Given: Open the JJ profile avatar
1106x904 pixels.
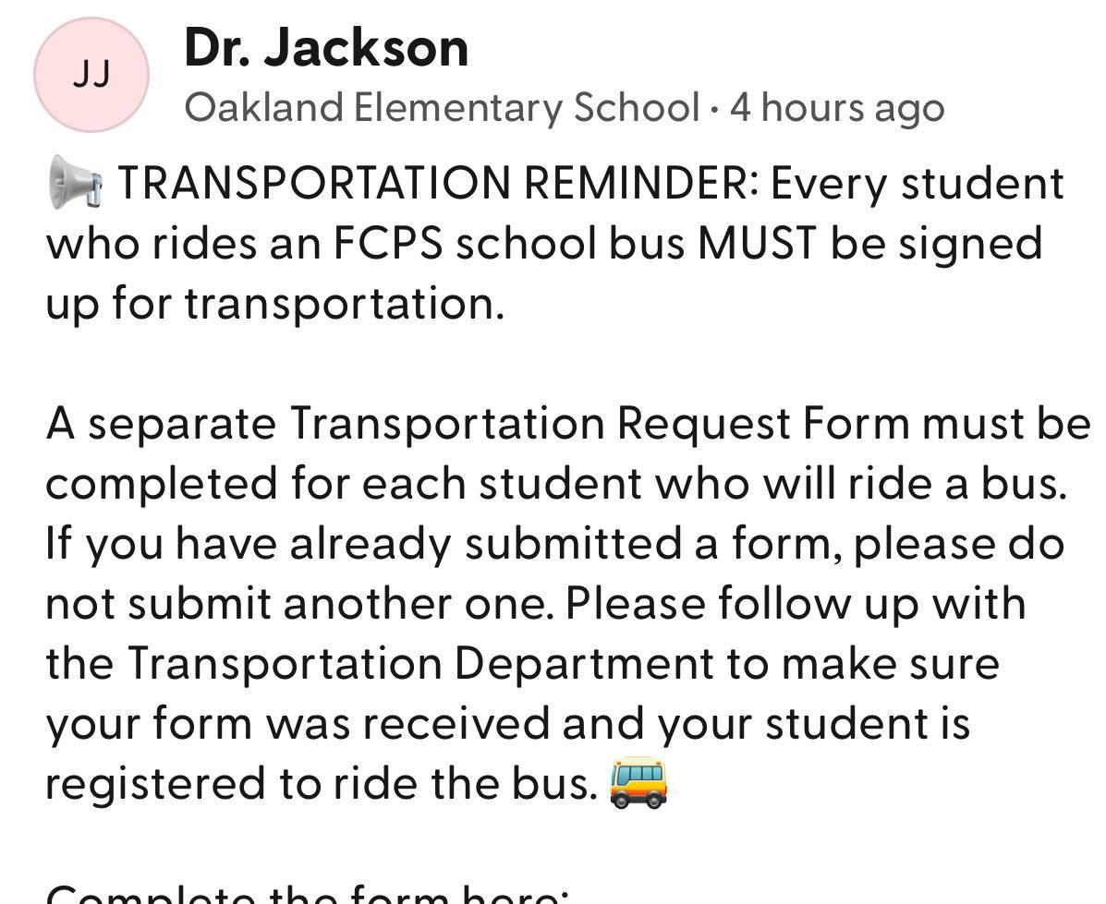Looking at the screenshot, I should click(91, 75).
